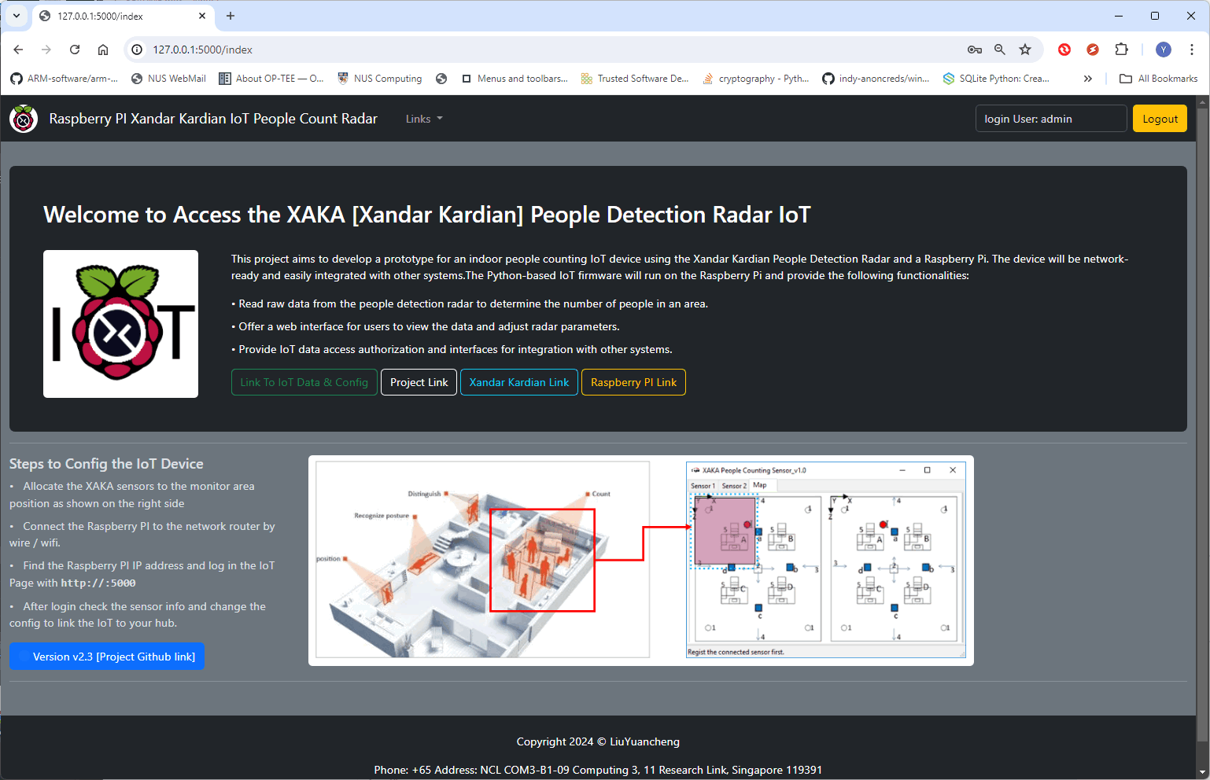This screenshot has width=1210, height=780.
Task: Click Version v2.3 Project Github link button
Action: pyautogui.click(x=107, y=657)
